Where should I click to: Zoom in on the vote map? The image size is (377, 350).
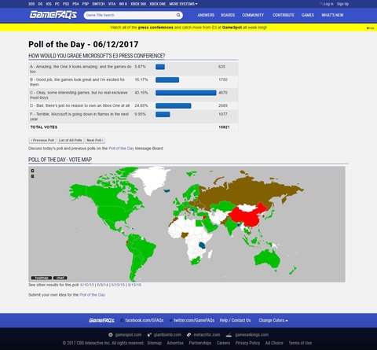32,171
